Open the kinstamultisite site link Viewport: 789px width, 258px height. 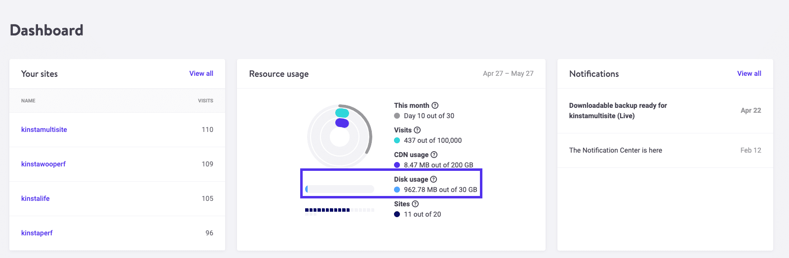point(44,129)
